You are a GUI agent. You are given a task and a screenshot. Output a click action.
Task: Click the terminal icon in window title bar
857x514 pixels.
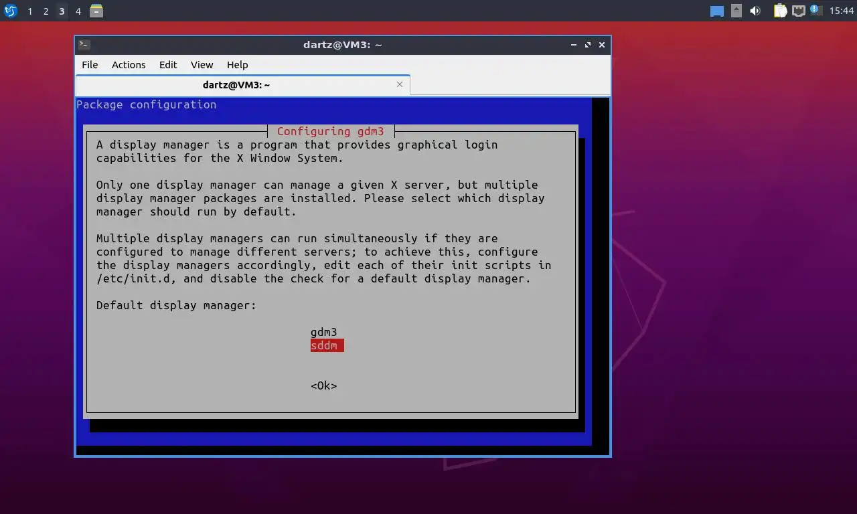click(x=84, y=45)
